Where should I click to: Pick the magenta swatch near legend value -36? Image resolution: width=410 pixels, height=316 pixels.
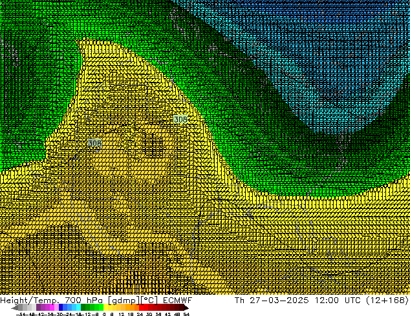pyautogui.click(x=52, y=307)
